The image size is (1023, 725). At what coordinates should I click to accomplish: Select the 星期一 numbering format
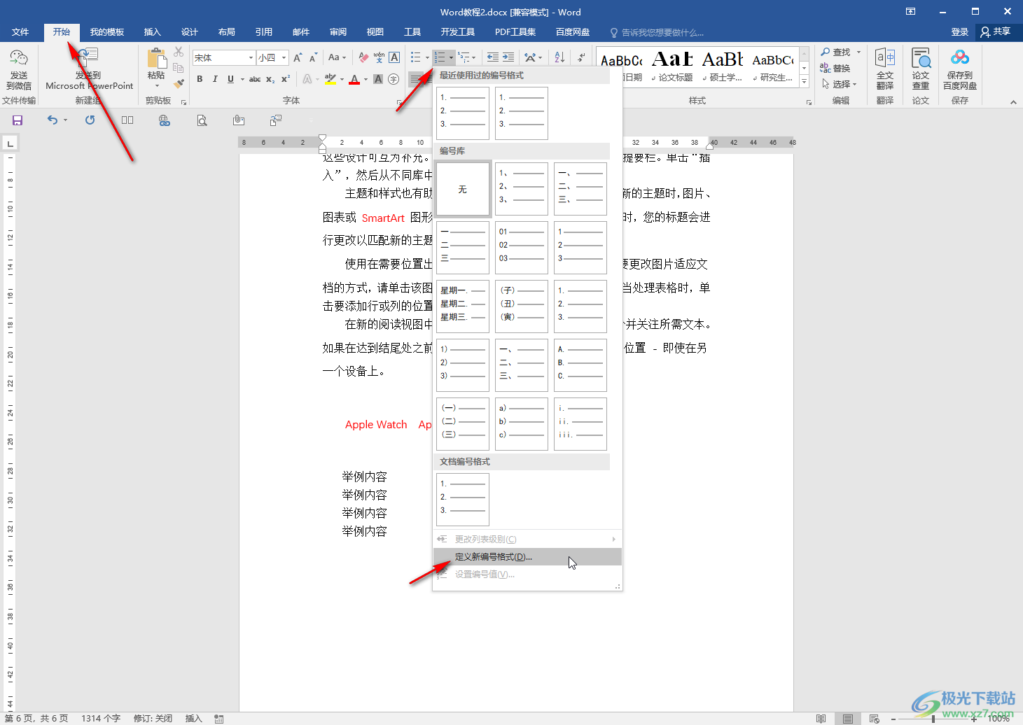(462, 306)
